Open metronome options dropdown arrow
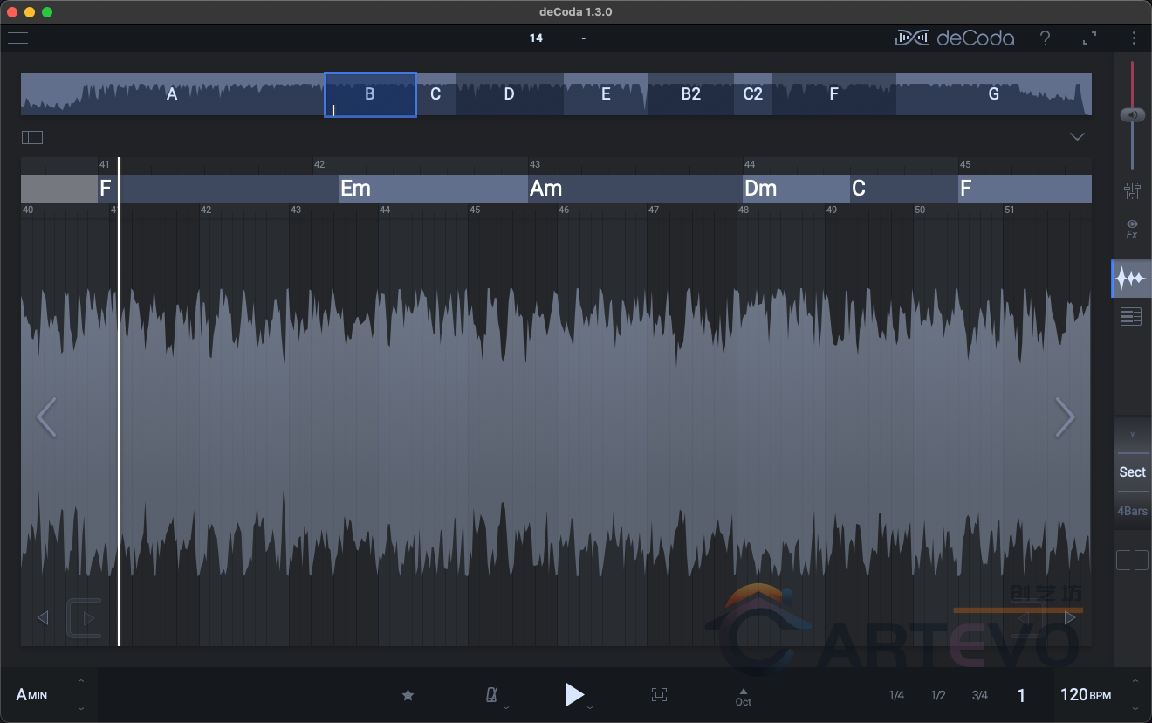Image resolution: width=1152 pixels, height=723 pixels. tap(506, 707)
